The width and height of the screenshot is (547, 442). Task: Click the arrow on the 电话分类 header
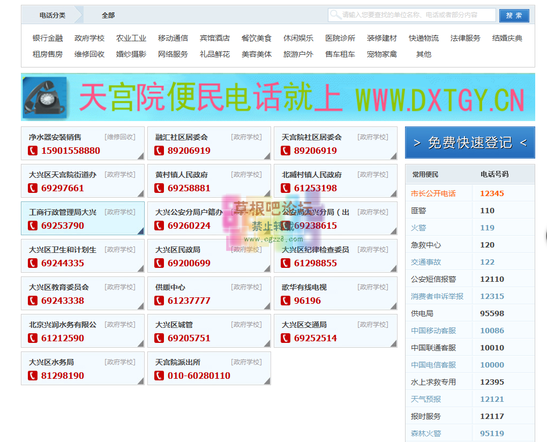click(x=79, y=14)
